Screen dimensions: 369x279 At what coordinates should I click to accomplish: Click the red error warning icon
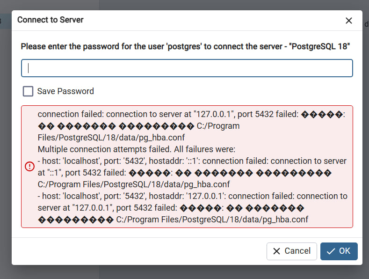[x=29, y=166]
